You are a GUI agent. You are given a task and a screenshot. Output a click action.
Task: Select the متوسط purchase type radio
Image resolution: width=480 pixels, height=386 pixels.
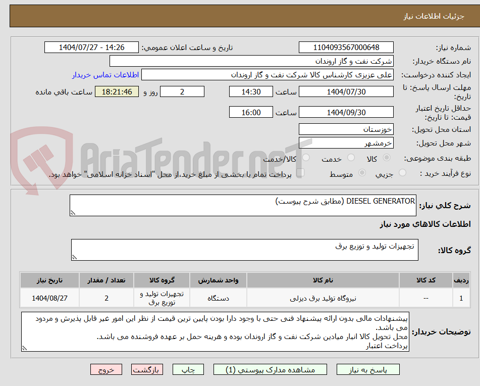(362, 173)
